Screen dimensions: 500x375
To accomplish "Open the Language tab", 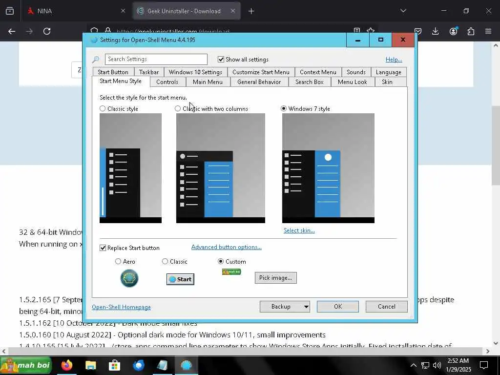I will (388, 72).
